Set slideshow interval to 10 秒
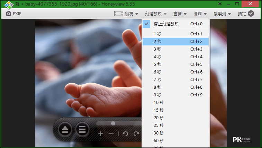The height and width of the screenshot is (148, 262). tap(175, 103)
